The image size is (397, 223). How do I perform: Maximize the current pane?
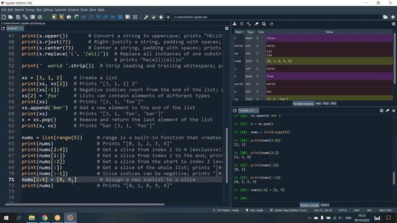135,17
